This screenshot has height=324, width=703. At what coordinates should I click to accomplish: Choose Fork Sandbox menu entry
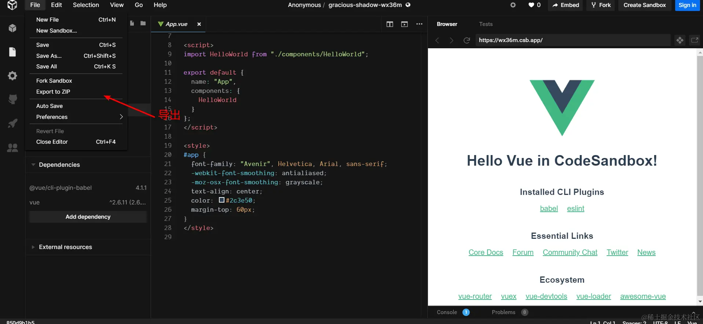coord(76,81)
